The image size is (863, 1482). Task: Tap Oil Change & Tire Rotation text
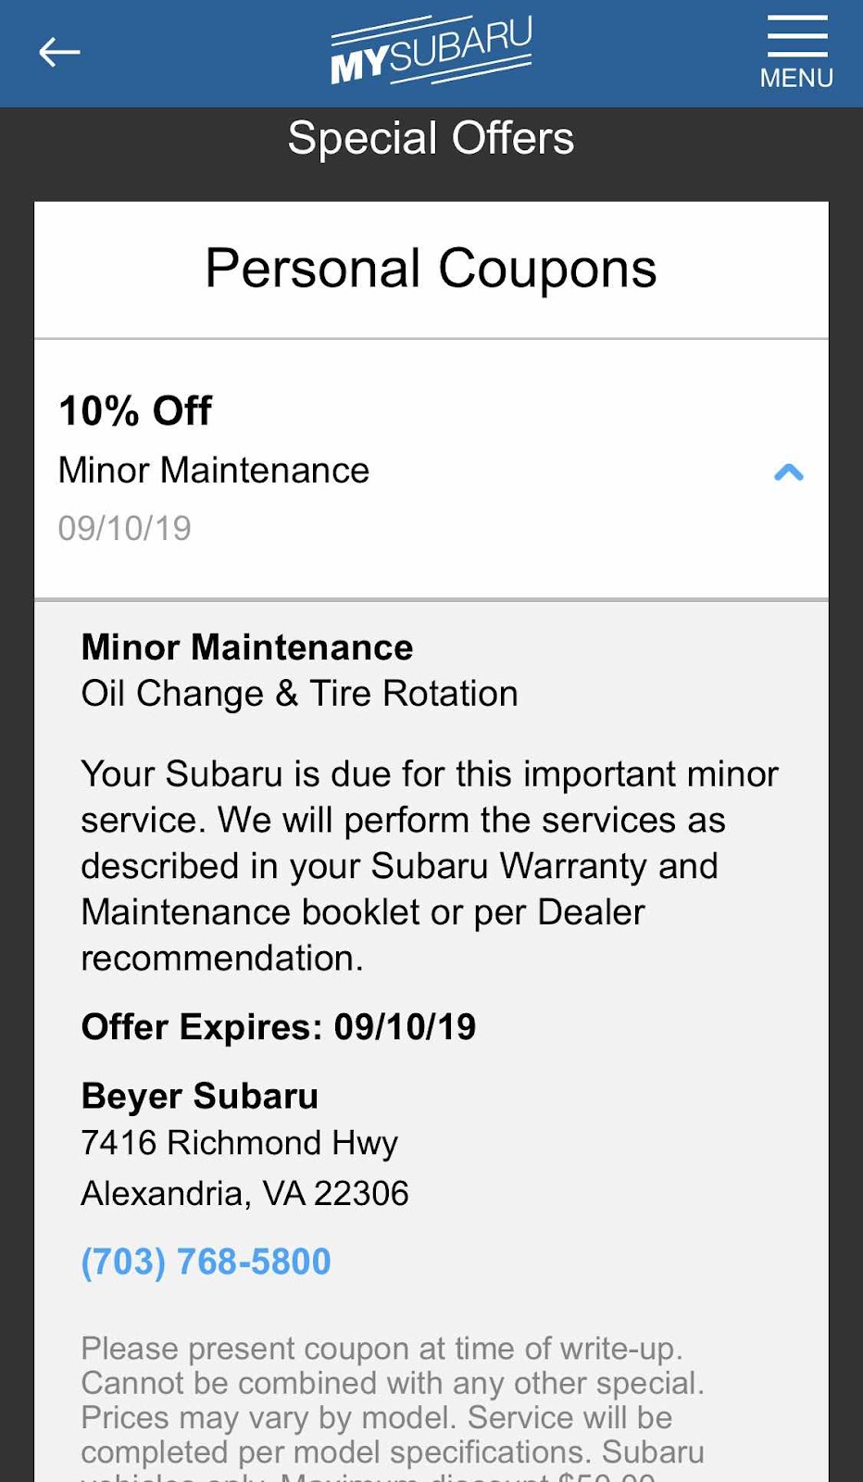[300, 694]
